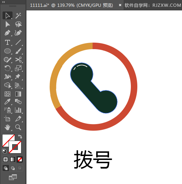
Task: Select the Symbol Sprayer tool
Action: point(8,110)
